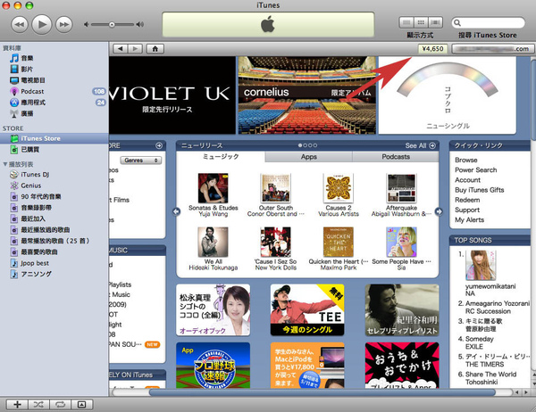Screen dimensions: 536x412
Task: Expand the left store panel arrow
Action: (159, 145)
